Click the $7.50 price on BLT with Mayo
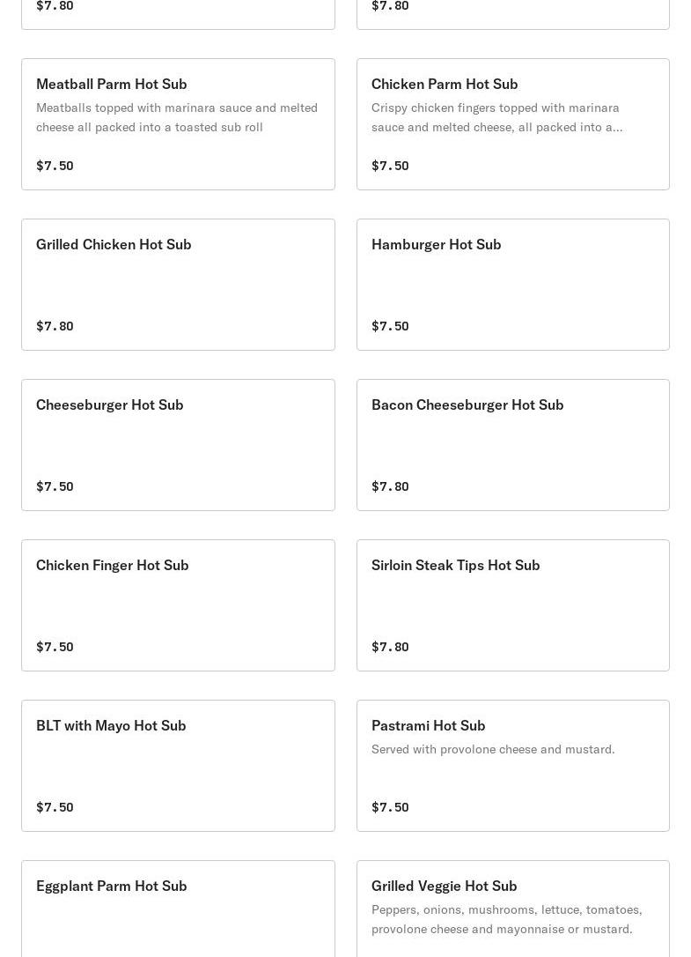 click(x=55, y=807)
